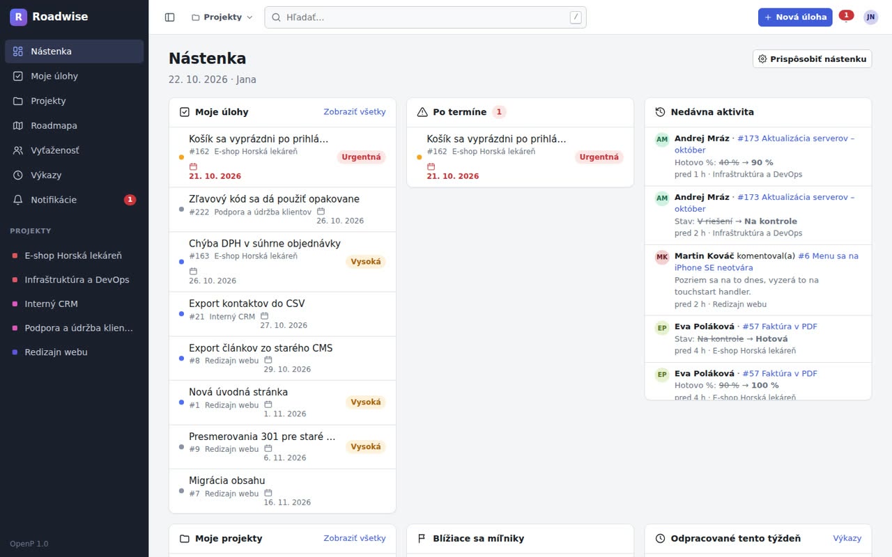This screenshot has width=892, height=557.
Task: Click Martin Kováč MK avatar
Action: [662, 257]
